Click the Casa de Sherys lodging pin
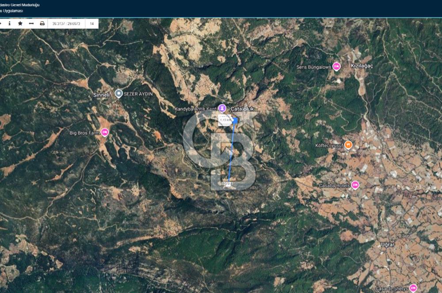Viewport: 442px width, 293px height. point(413,288)
